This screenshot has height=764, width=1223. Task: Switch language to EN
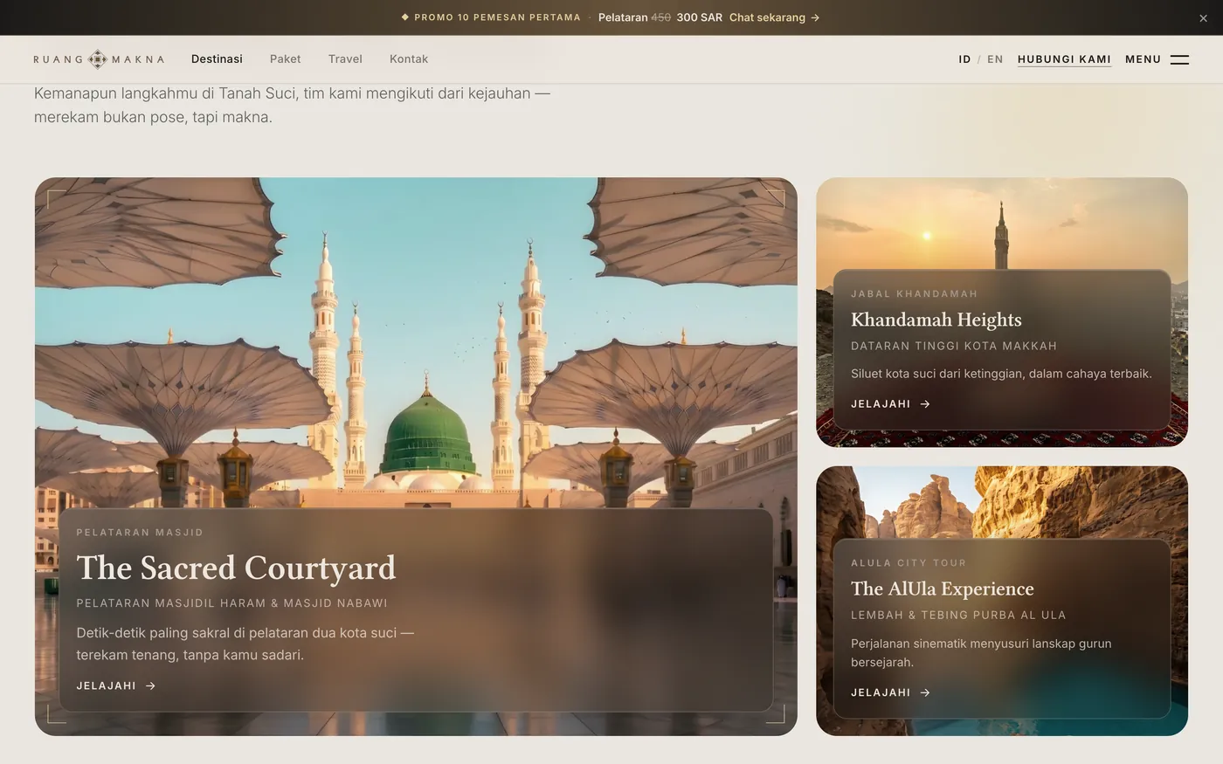tap(995, 59)
